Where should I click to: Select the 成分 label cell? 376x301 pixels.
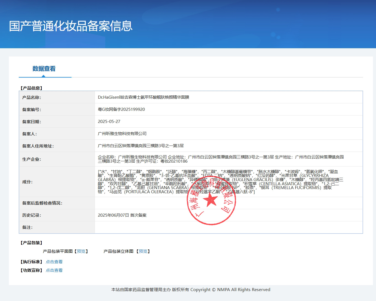[x=57, y=182]
